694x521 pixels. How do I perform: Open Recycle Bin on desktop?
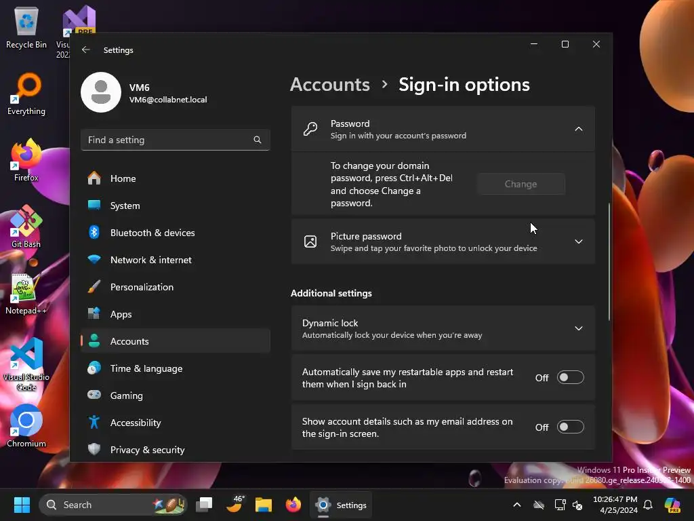26,27
